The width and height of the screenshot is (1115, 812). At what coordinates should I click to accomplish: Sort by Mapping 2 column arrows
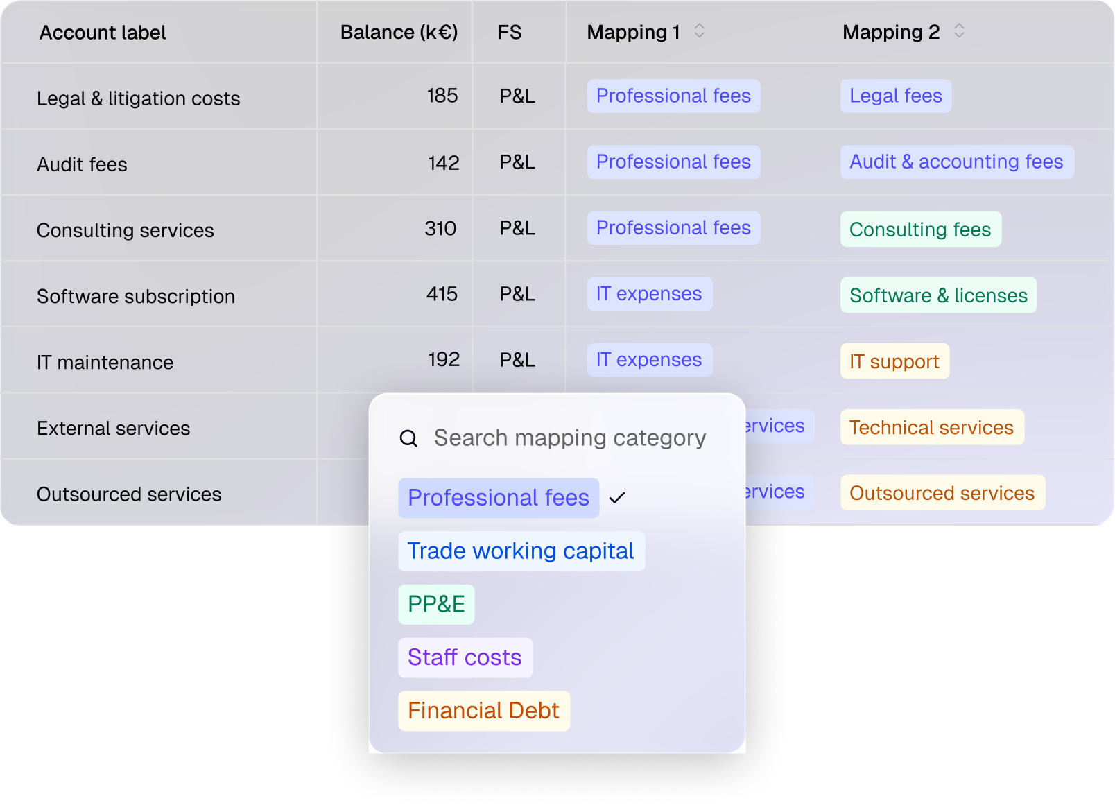tap(959, 31)
